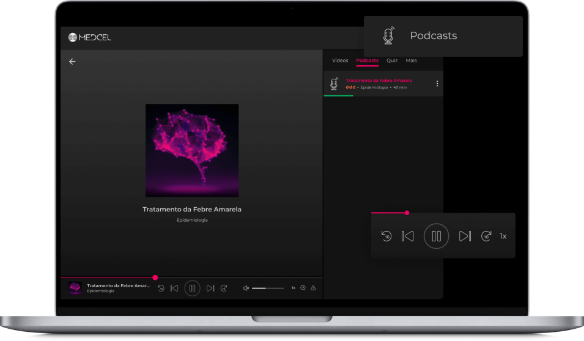Click the help question mark icon
Viewport: 584px width, 341px height.
(303, 288)
